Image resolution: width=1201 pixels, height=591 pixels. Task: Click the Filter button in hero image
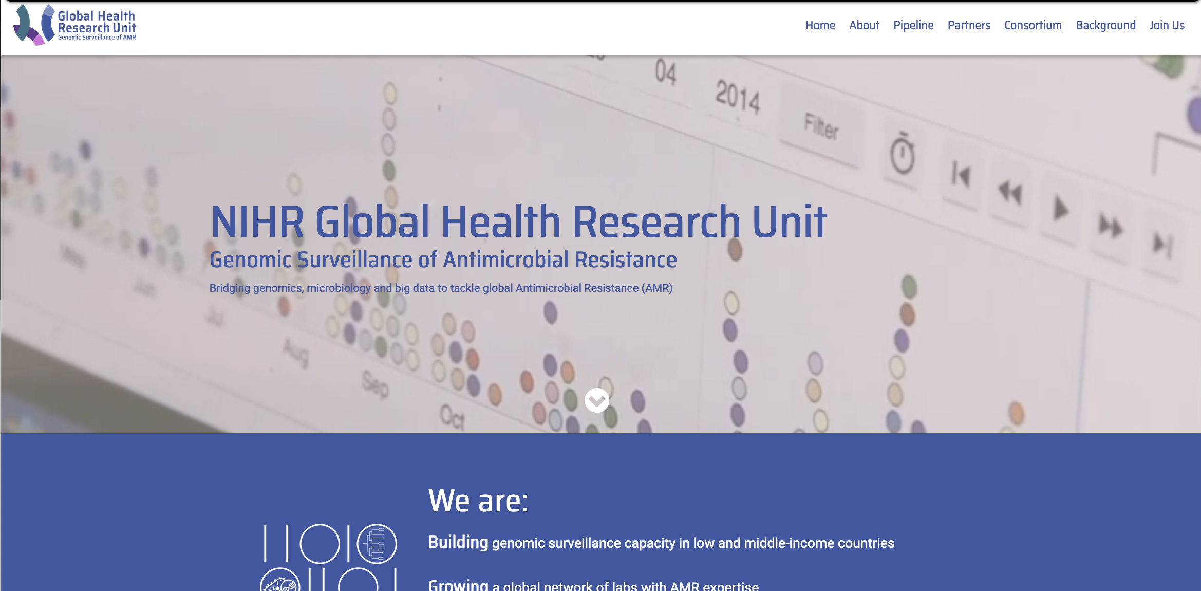tap(821, 127)
